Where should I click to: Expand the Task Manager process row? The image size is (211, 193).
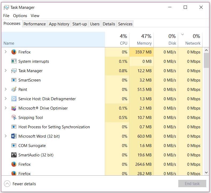pos(6,71)
